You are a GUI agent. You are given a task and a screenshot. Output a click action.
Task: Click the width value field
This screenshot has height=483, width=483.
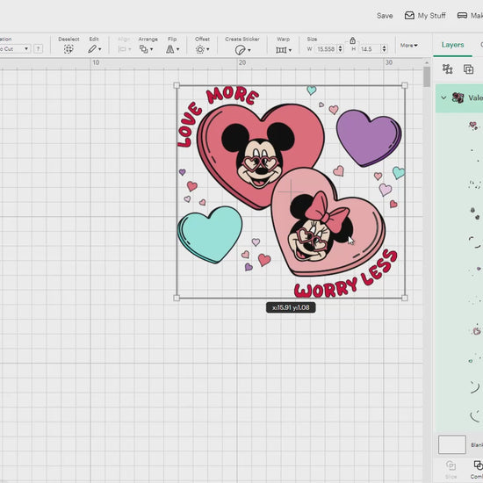tap(326, 49)
